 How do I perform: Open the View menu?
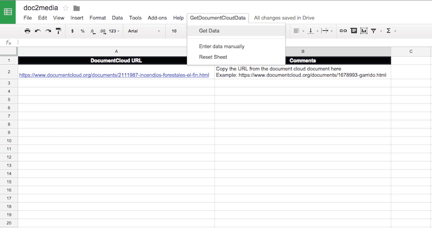pos(59,18)
